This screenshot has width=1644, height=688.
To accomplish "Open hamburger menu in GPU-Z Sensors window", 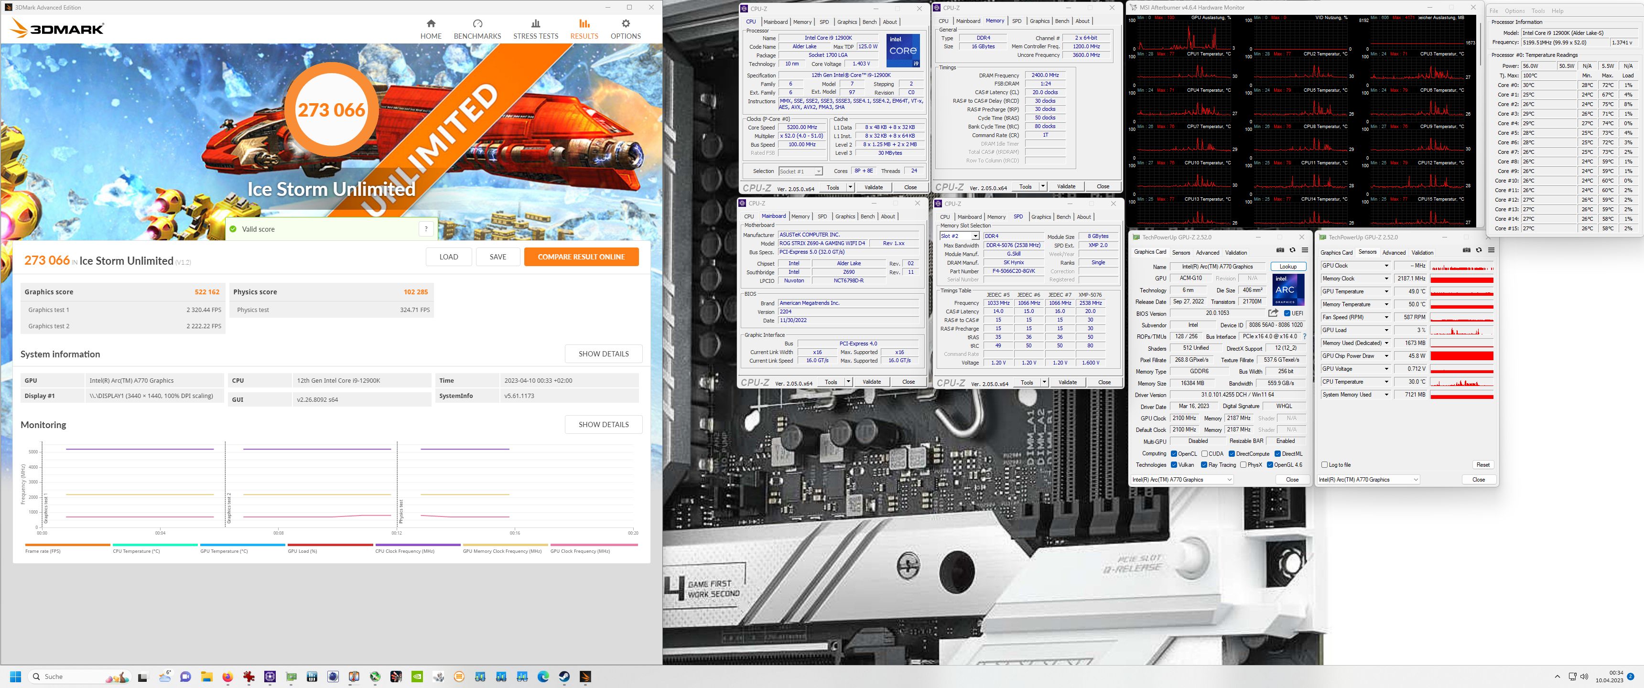I will [1491, 250].
